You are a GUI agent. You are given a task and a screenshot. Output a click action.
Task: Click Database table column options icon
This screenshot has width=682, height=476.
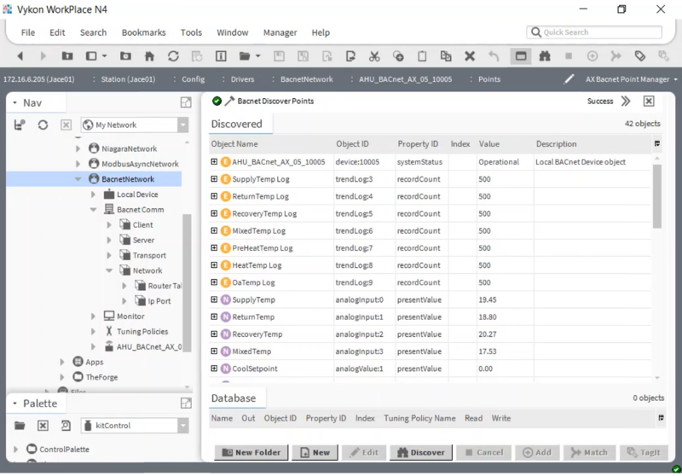coord(661,418)
